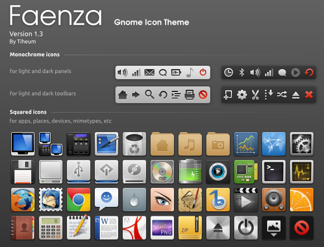Select the magnifier search icon in toolbar
Image resolution: width=324 pixels, height=247 pixels.
pos(149,95)
